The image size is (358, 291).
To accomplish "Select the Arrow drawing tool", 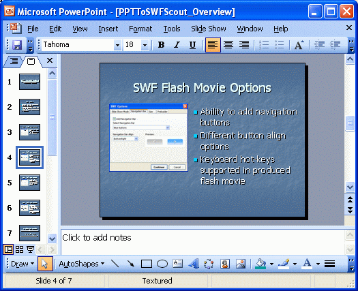I will [x=131, y=264].
